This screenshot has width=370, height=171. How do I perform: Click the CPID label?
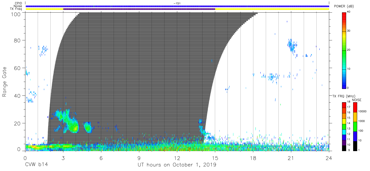[18, 3]
